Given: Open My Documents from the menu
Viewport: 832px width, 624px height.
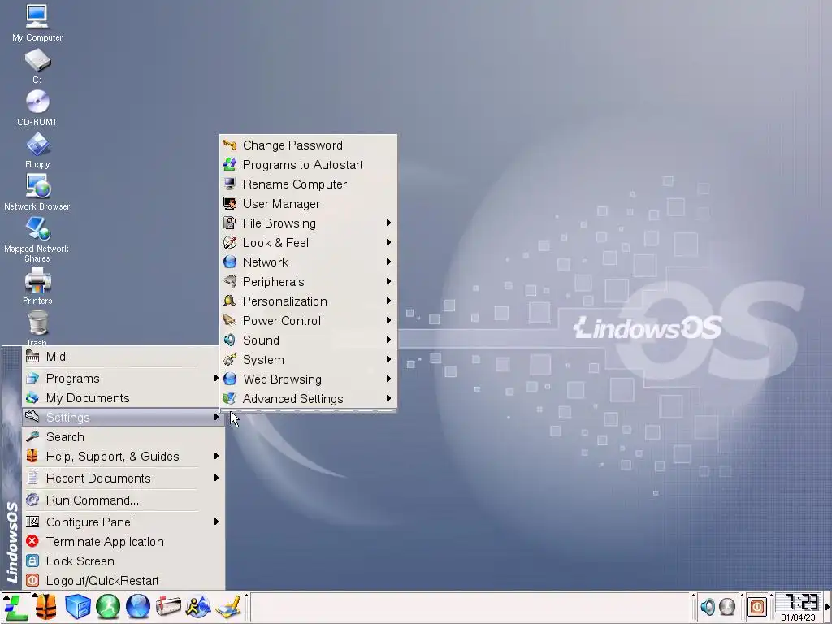Looking at the screenshot, I should click(123, 398).
